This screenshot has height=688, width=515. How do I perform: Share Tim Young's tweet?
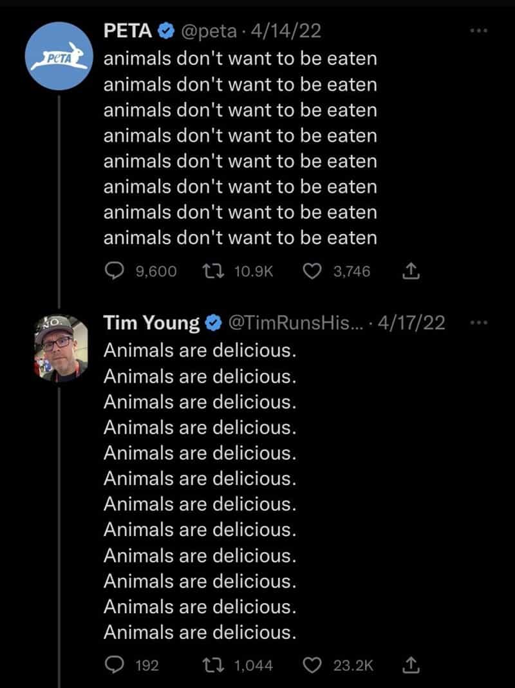click(410, 665)
